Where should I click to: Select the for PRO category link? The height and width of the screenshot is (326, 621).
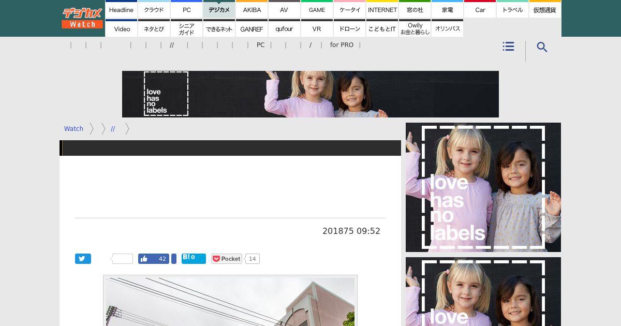pyautogui.click(x=342, y=45)
